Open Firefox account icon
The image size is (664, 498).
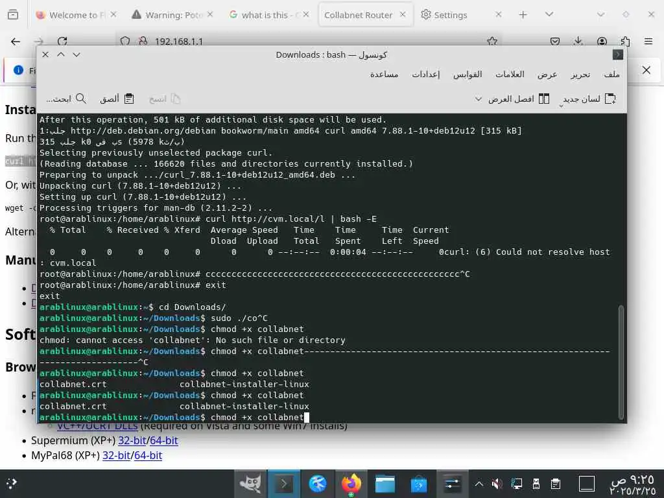point(602,41)
